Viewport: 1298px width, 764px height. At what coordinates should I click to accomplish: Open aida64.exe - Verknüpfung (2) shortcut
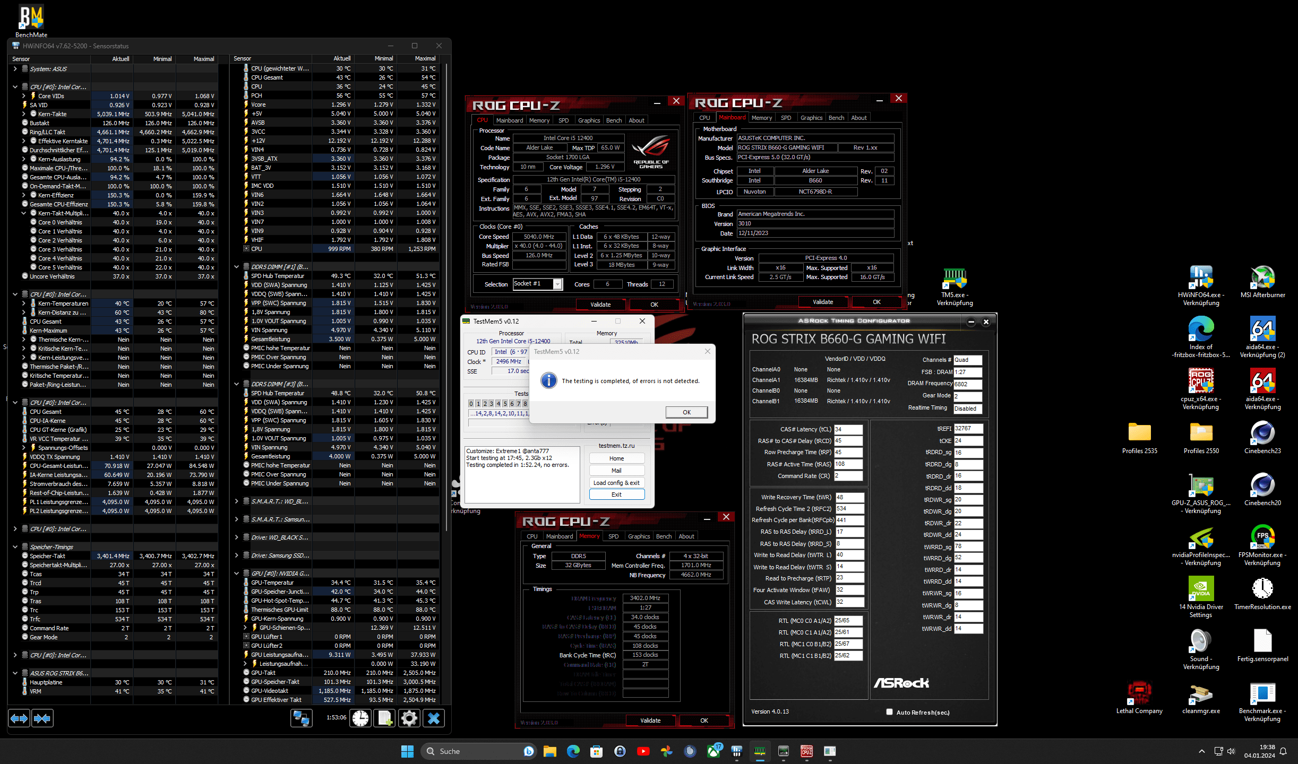[x=1262, y=337]
